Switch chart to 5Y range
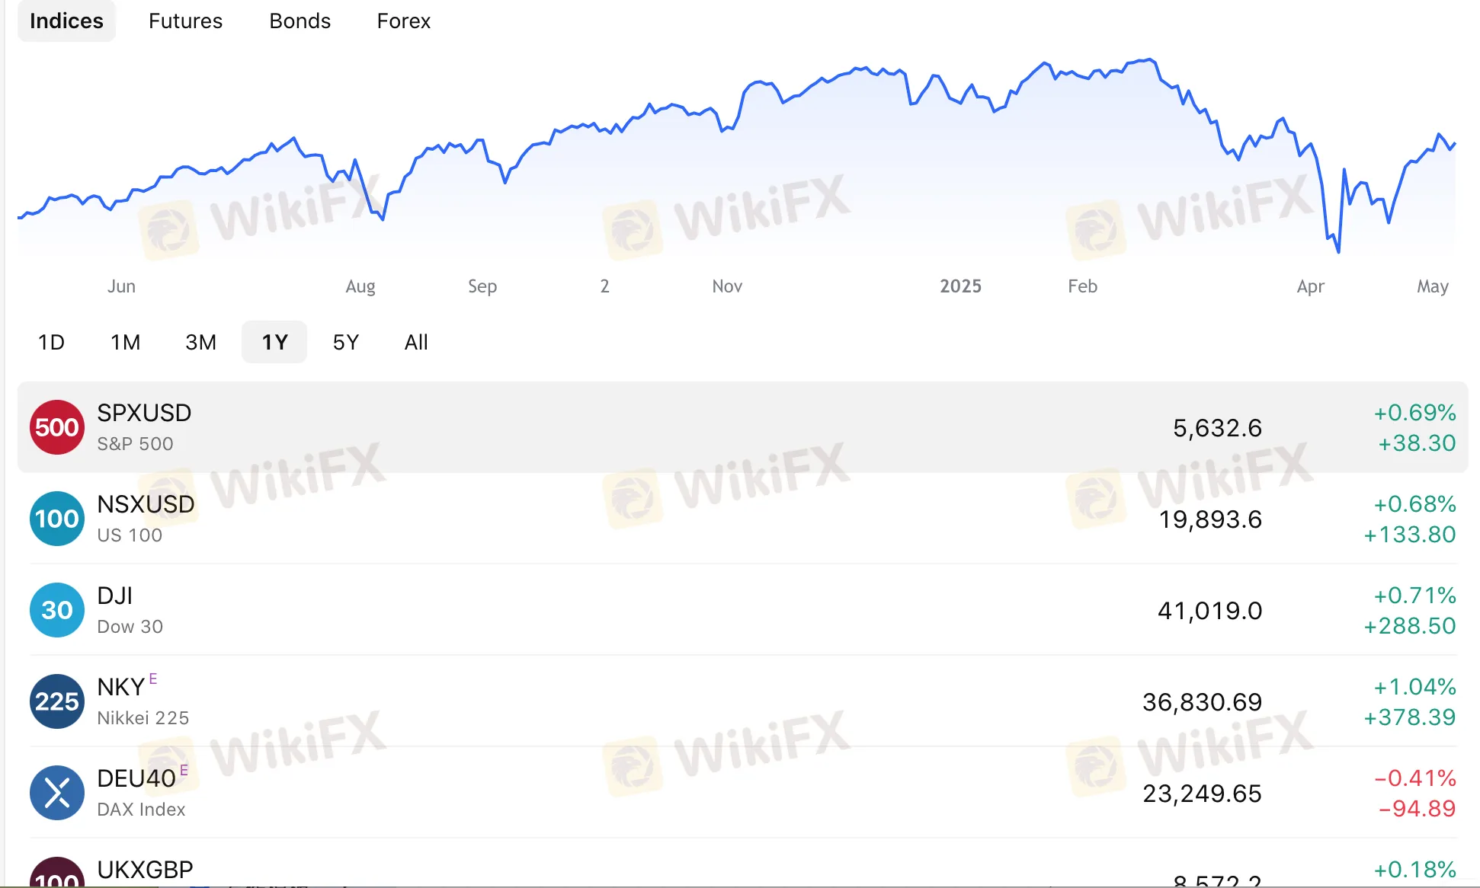The image size is (1480, 888). pyautogui.click(x=345, y=342)
